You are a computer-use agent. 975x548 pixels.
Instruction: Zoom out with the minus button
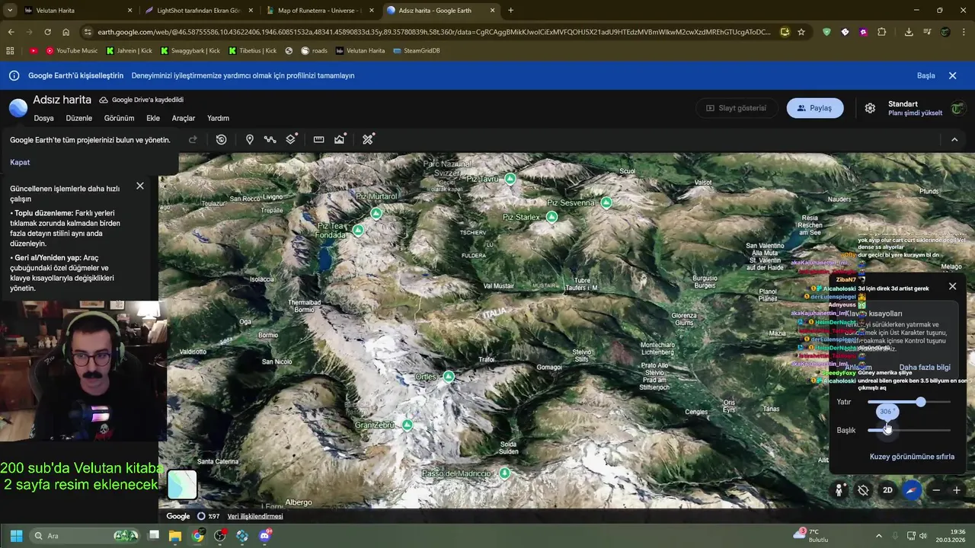[x=936, y=490]
